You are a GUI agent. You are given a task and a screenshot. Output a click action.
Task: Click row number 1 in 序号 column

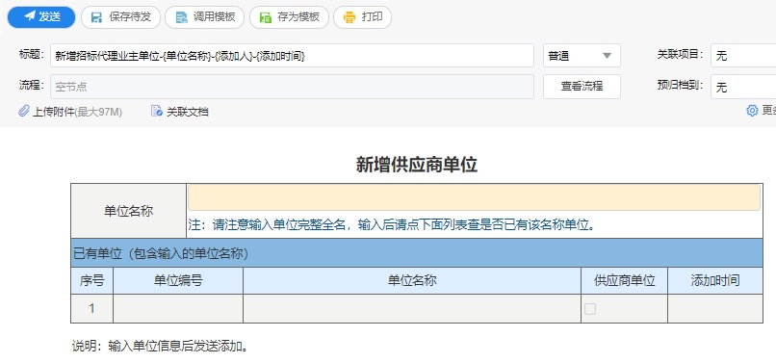pos(92,308)
